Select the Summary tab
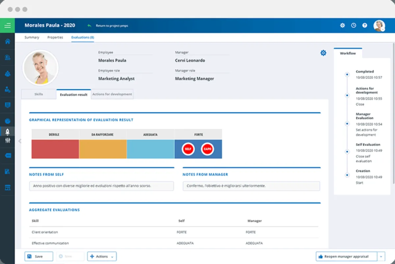The width and height of the screenshot is (395, 264). pos(32,37)
